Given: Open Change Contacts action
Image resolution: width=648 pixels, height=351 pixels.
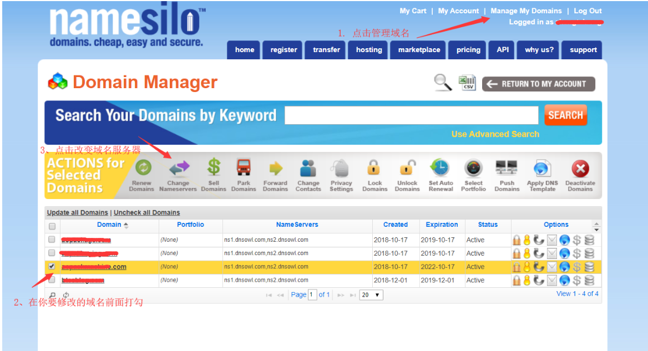Looking at the screenshot, I should click(308, 168).
